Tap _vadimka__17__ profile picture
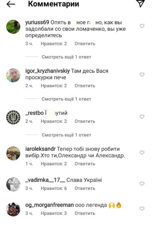 pyautogui.click(x=13, y=184)
